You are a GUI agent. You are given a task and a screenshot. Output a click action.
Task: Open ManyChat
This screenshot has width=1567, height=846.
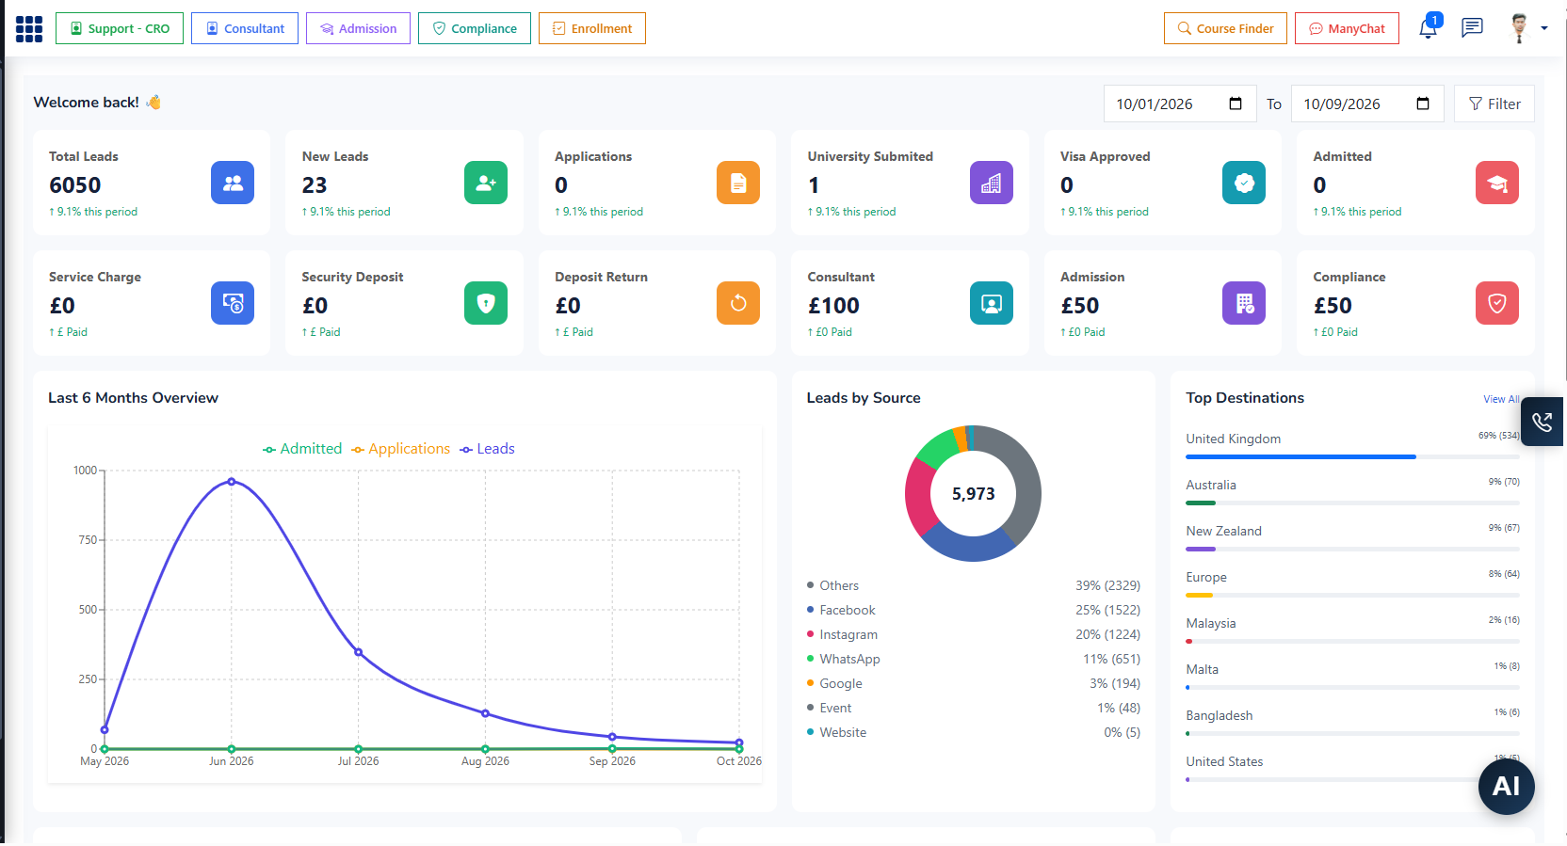[x=1347, y=28]
